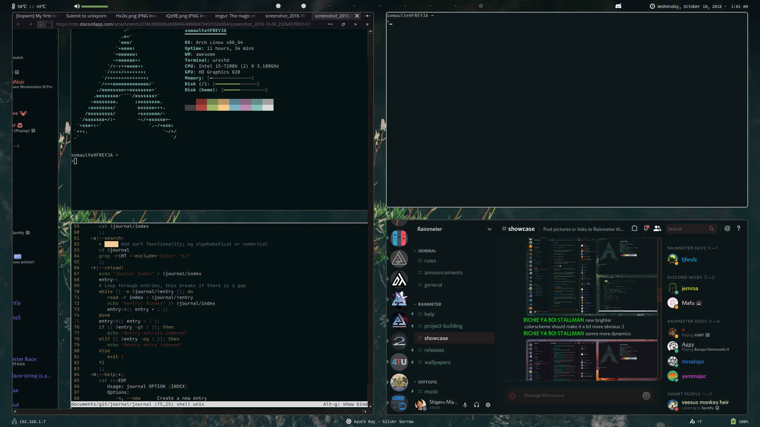Switch to '[bspwm] My first tim' tab
The height and width of the screenshot is (427, 760).
coord(37,16)
